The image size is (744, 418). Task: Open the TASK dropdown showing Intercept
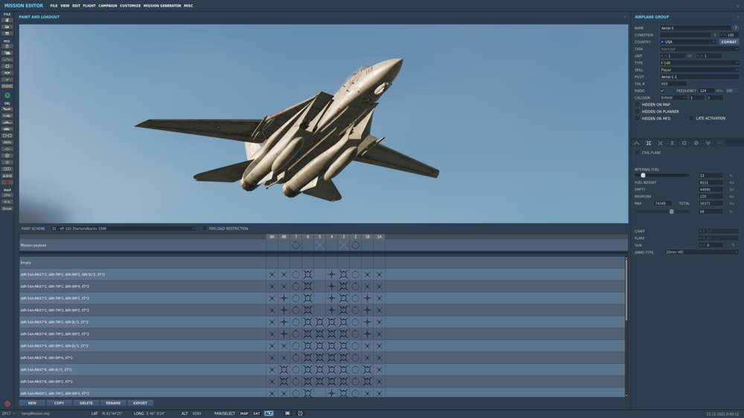(x=699, y=49)
